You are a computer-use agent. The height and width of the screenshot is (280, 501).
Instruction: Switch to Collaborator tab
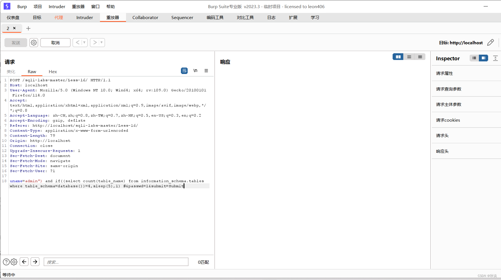[145, 17]
